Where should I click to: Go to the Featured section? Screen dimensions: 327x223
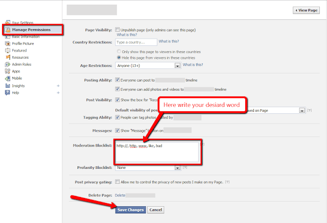click(x=19, y=51)
